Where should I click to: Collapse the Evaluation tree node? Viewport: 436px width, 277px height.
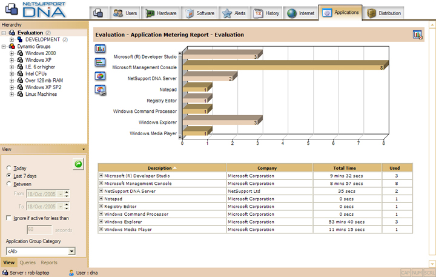tap(4, 33)
